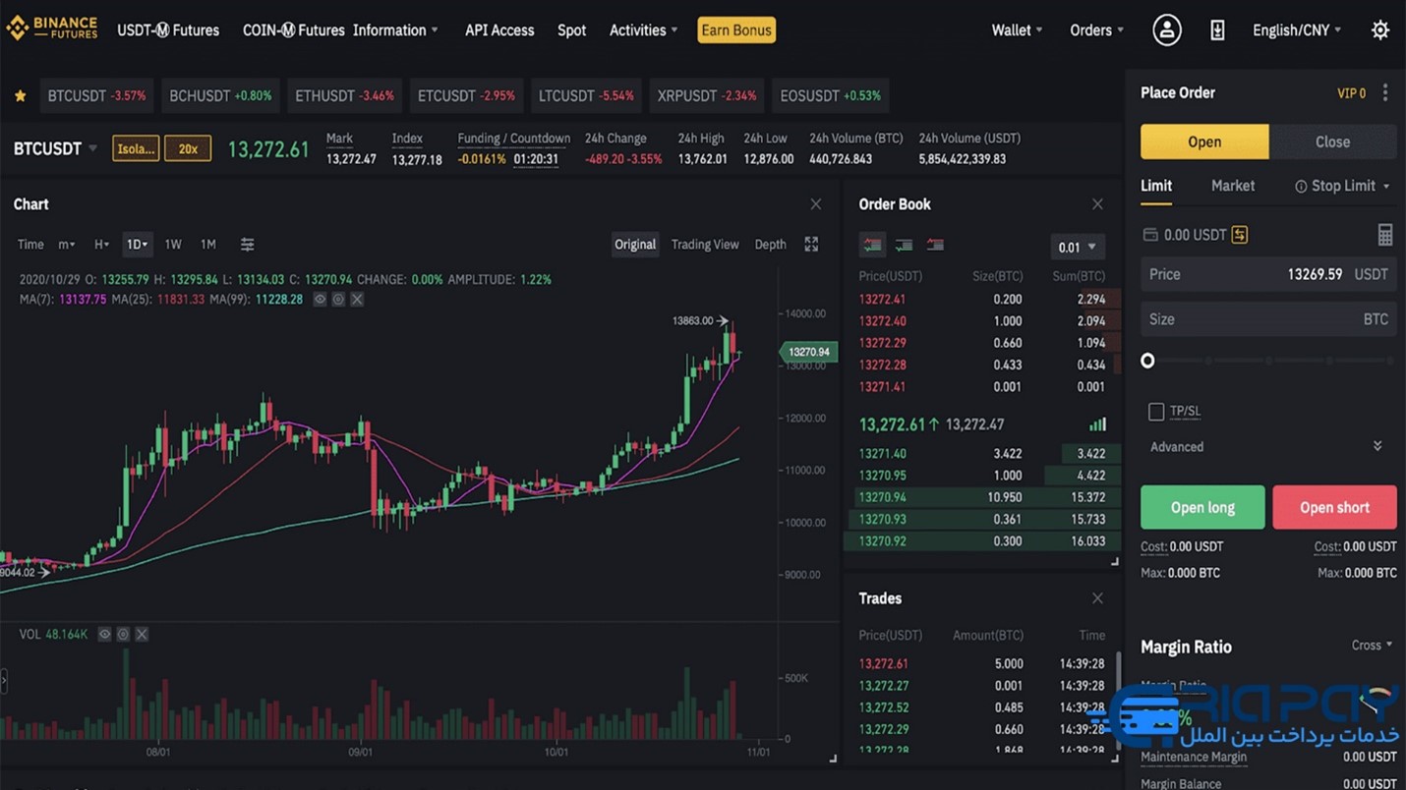Screen dimensions: 1406x790
Task: Close the Chart panel
Action: 815,204
